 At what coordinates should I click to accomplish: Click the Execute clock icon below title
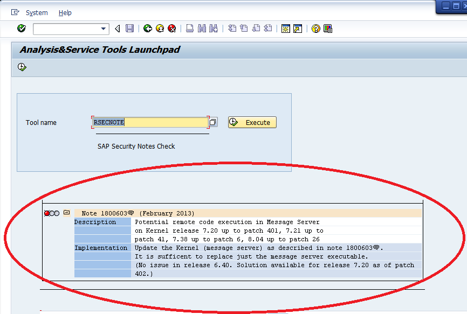(x=22, y=67)
